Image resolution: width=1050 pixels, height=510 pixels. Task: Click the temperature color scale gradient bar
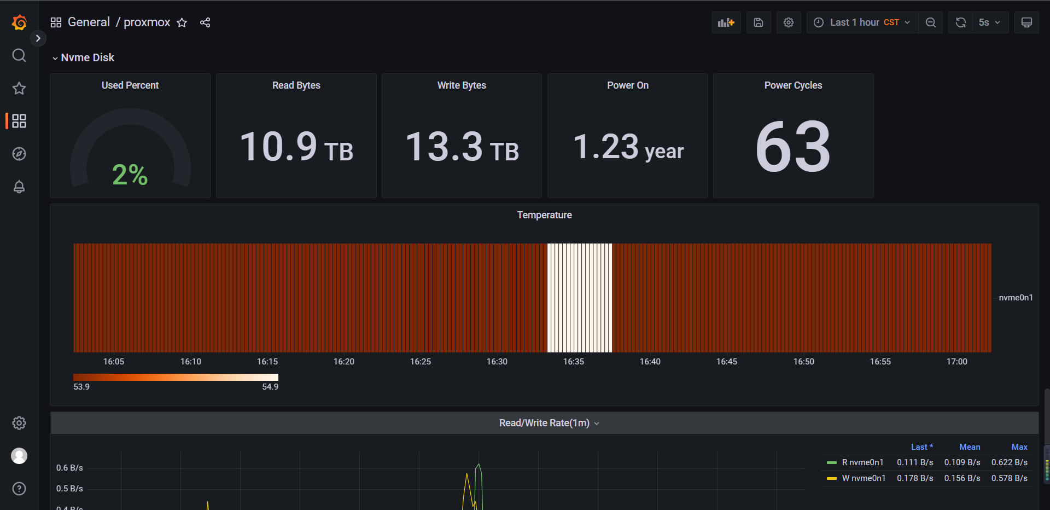point(176,377)
